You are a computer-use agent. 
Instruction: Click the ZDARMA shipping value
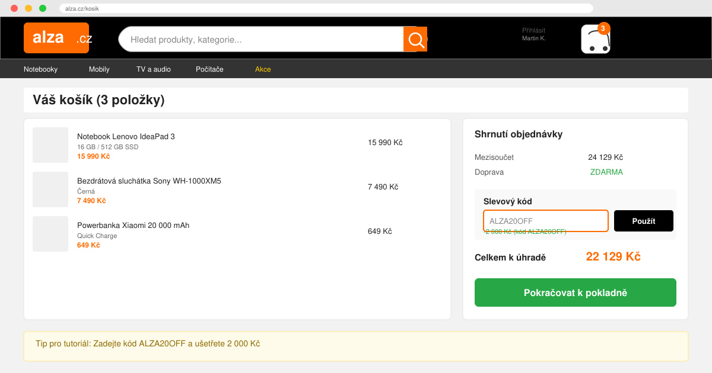pos(606,172)
